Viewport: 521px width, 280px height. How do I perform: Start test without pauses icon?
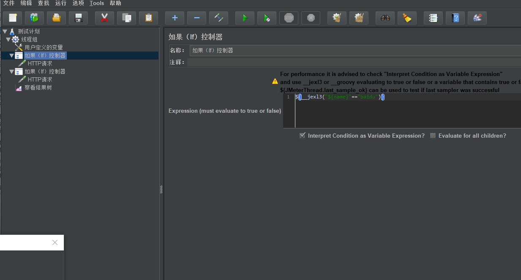click(x=267, y=18)
